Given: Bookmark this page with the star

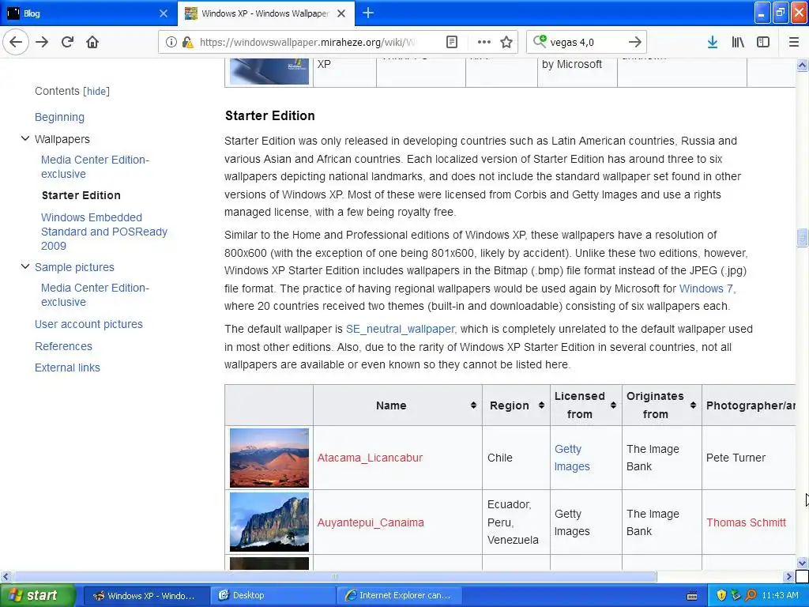Looking at the screenshot, I should (x=506, y=42).
